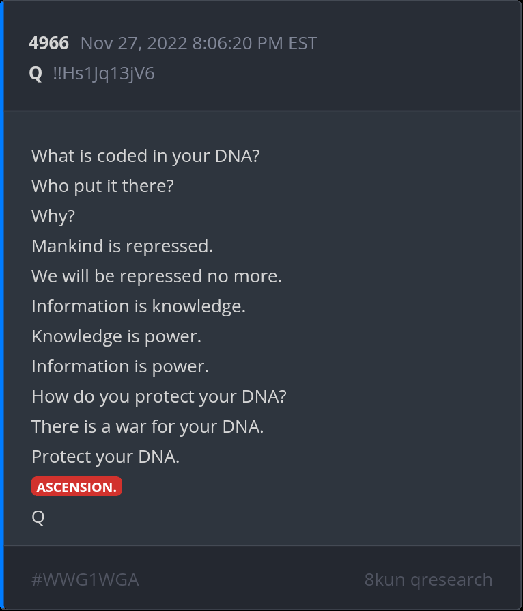Click the blue left border stripe
The height and width of the screenshot is (611, 523).
tap(2, 305)
